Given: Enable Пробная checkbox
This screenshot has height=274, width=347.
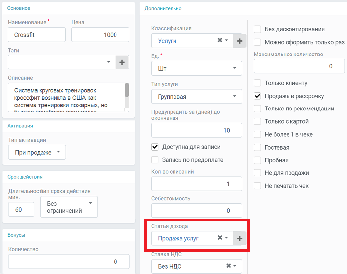Looking at the screenshot, I should pyautogui.click(x=257, y=160).
